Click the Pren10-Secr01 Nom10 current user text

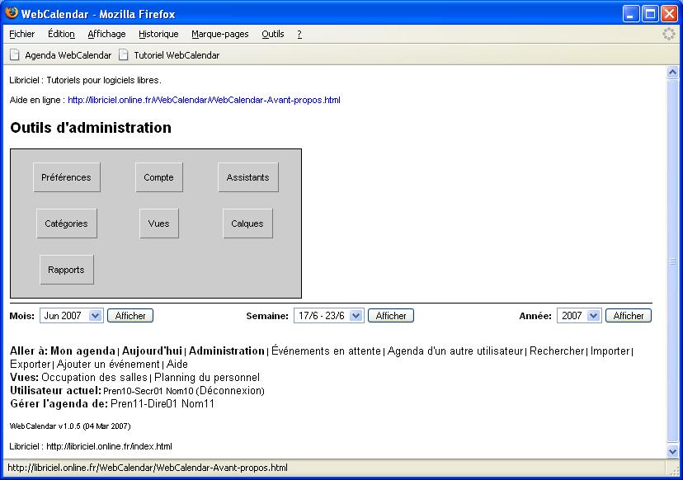[x=148, y=391]
